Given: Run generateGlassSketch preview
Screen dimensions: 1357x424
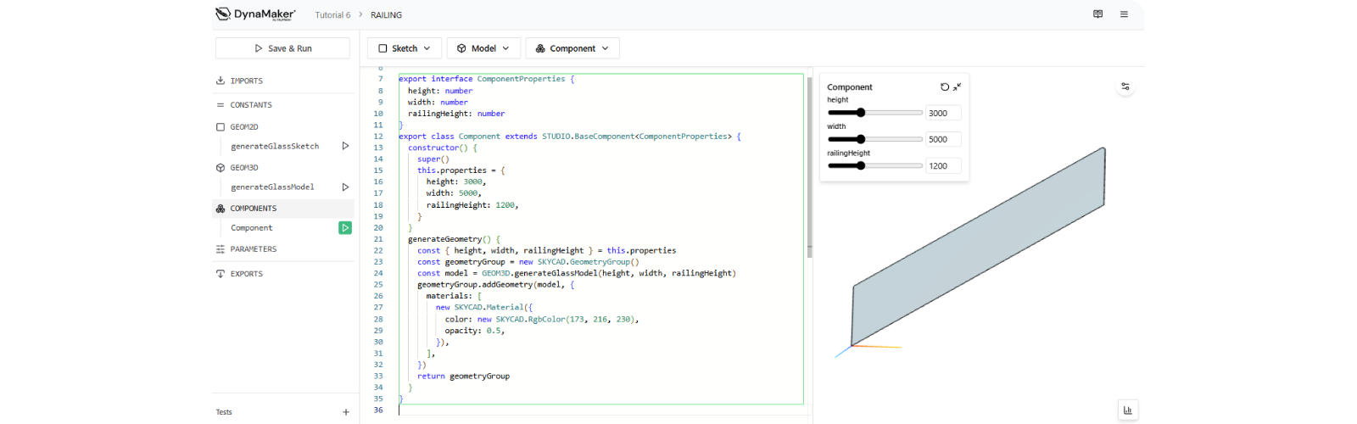Looking at the screenshot, I should (x=345, y=146).
